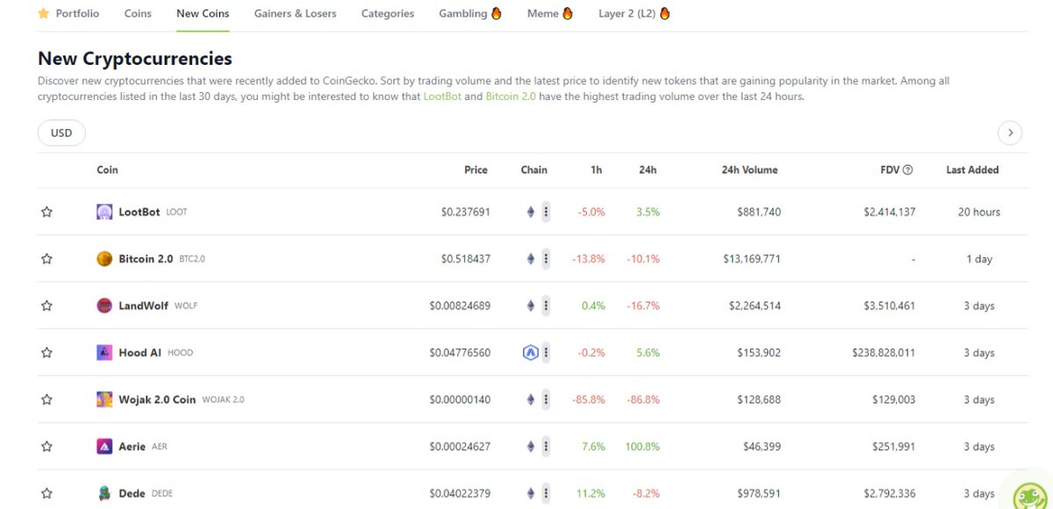Open the gecko chat widget icon
This screenshot has height=509, width=1053.
tap(1031, 496)
